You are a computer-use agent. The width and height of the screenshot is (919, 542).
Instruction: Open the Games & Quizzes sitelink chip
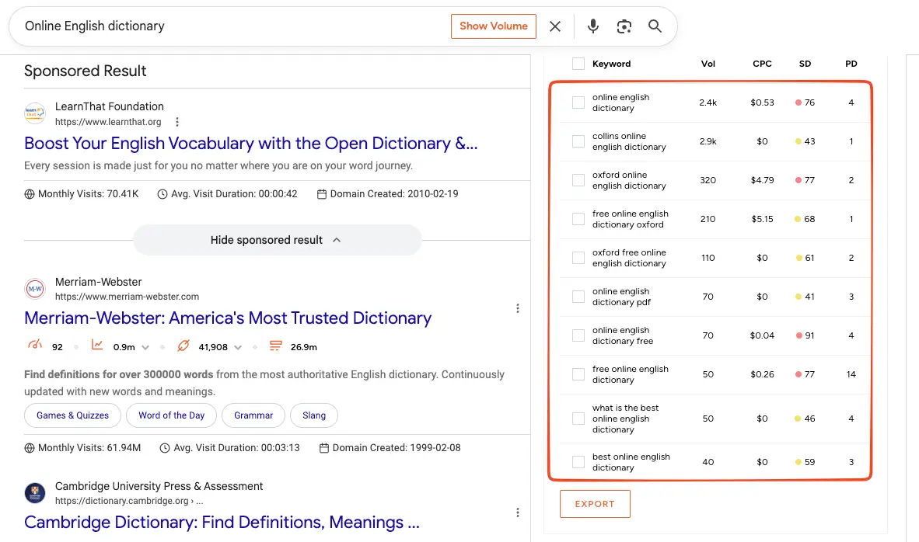coord(72,415)
